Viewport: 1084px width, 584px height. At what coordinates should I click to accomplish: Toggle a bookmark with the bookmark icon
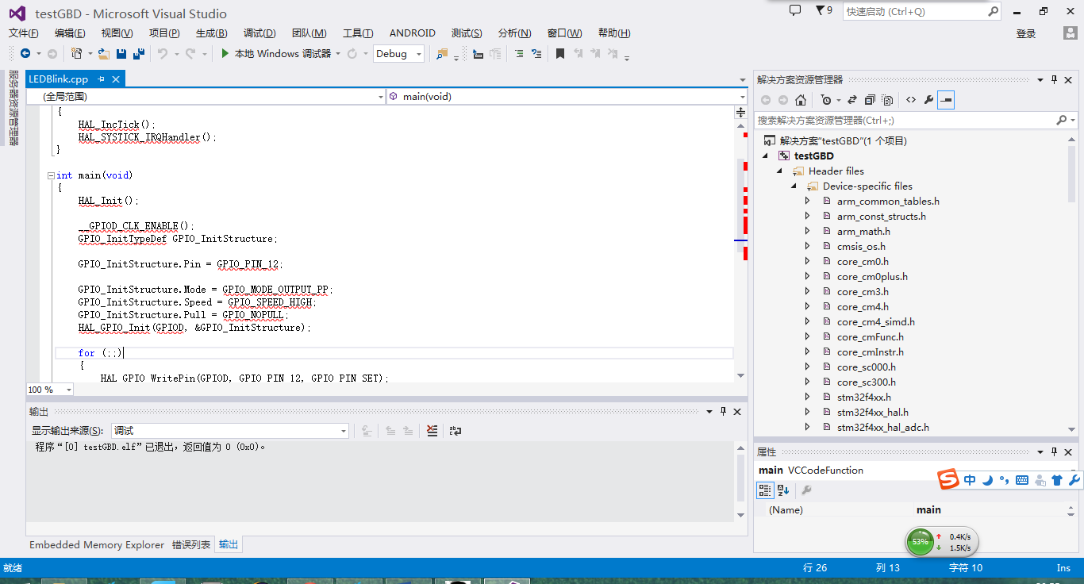559,54
